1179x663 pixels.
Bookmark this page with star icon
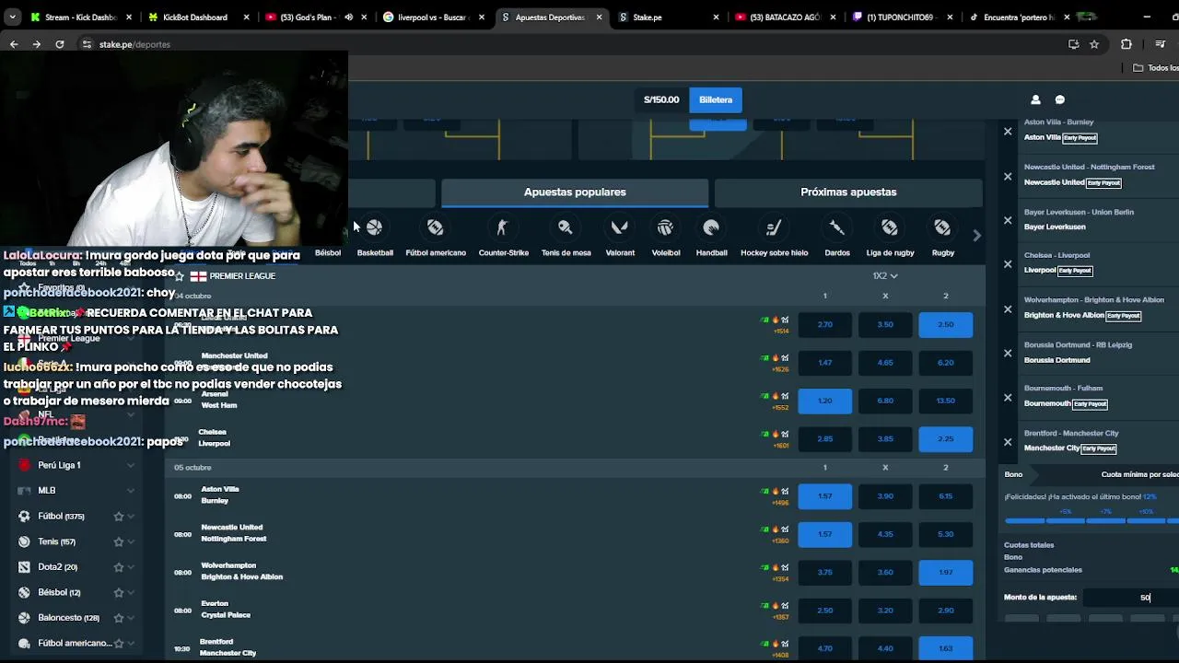(1094, 44)
